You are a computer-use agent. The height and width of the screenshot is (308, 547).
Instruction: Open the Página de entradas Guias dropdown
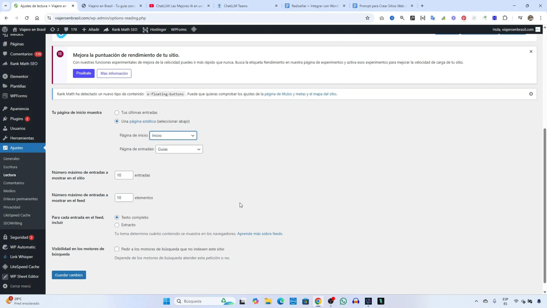(x=179, y=149)
